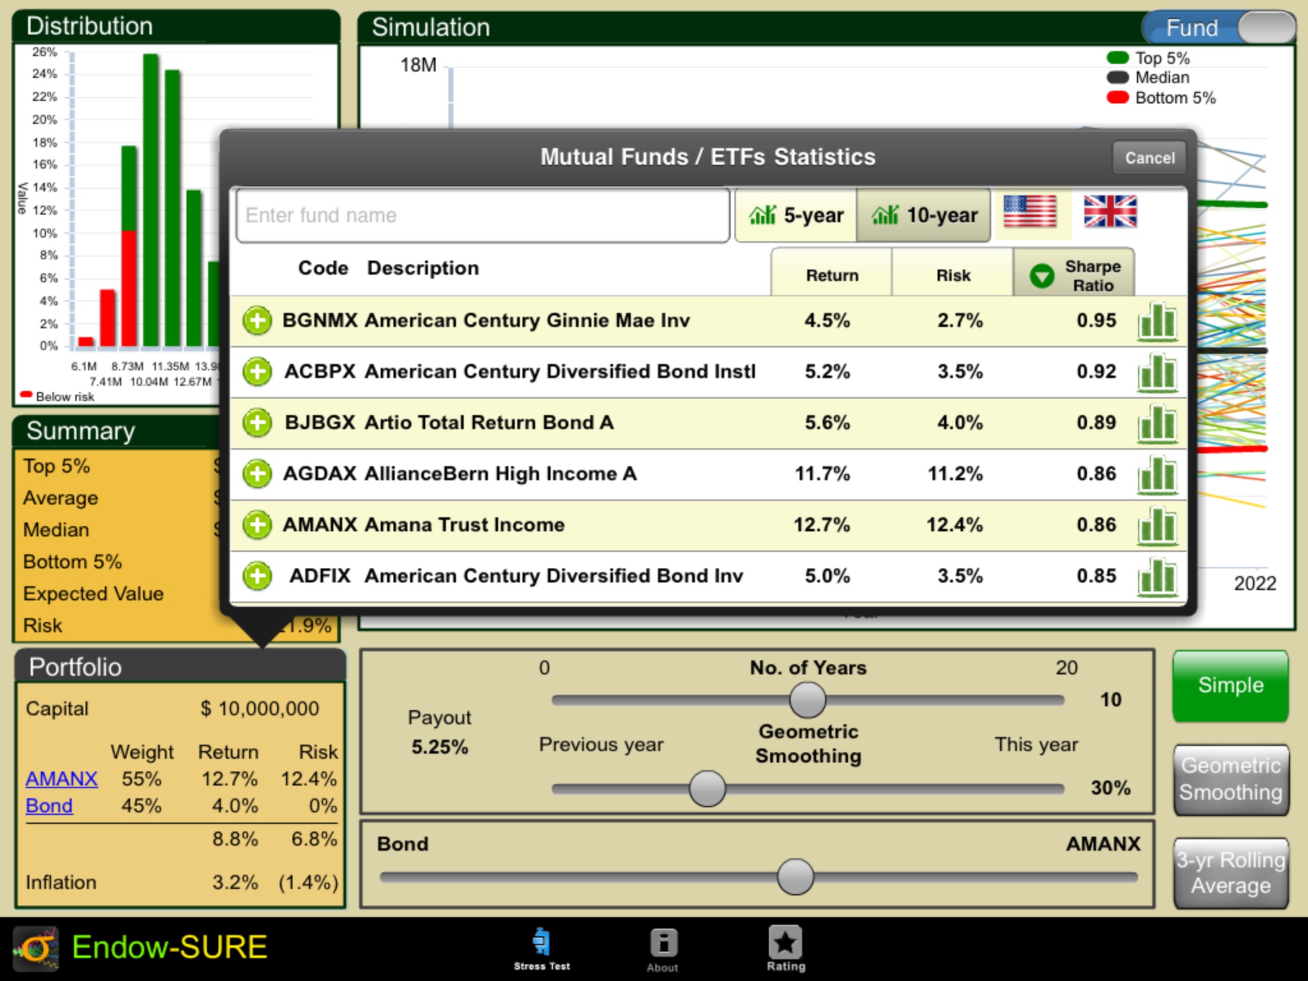Click the Simple green button
This screenshot has height=981, width=1308.
pos(1230,685)
